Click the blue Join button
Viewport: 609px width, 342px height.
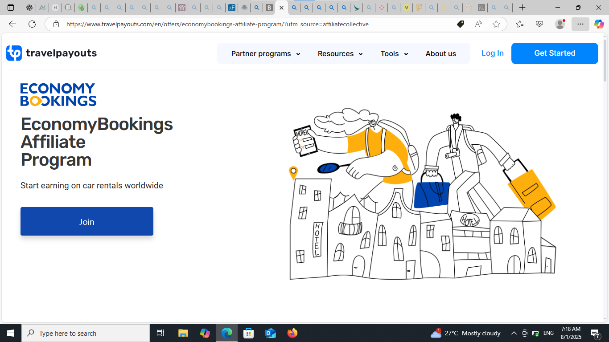coord(87,221)
